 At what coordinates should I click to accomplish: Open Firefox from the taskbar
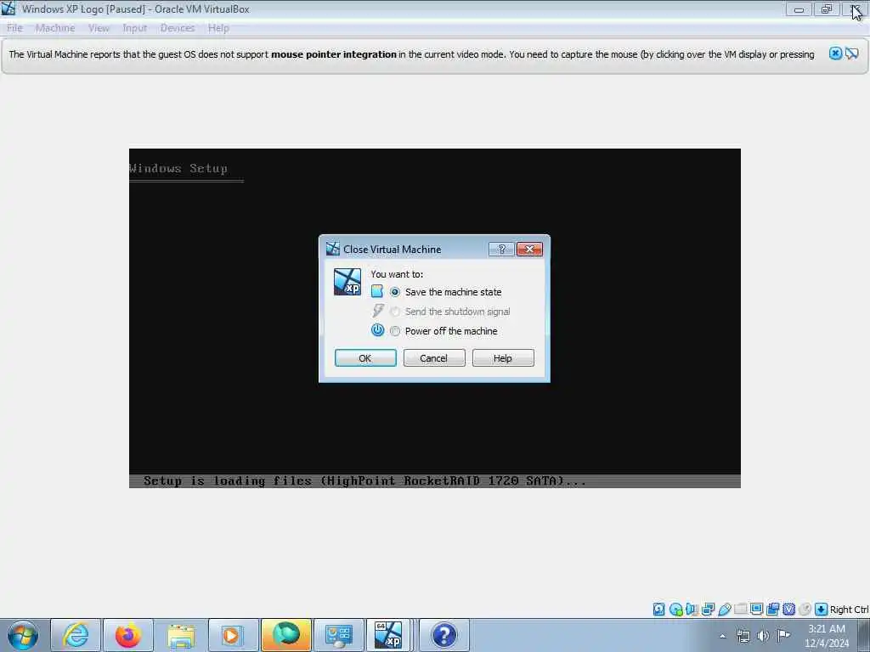point(128,635)
